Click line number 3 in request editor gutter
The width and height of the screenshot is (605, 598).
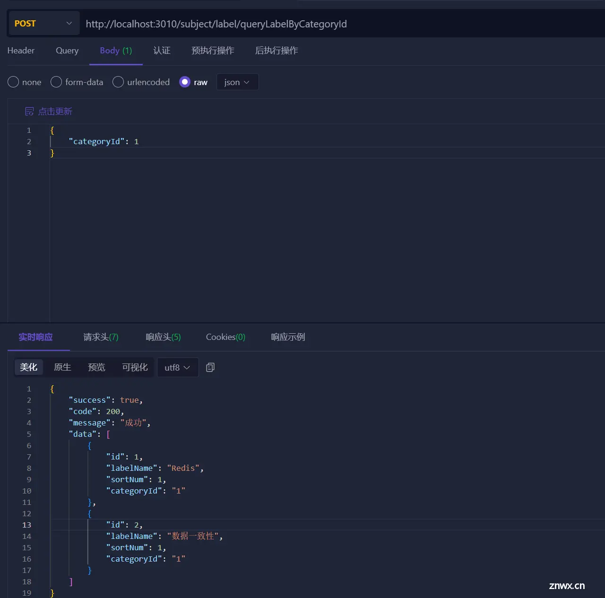[x=29, y=153]
